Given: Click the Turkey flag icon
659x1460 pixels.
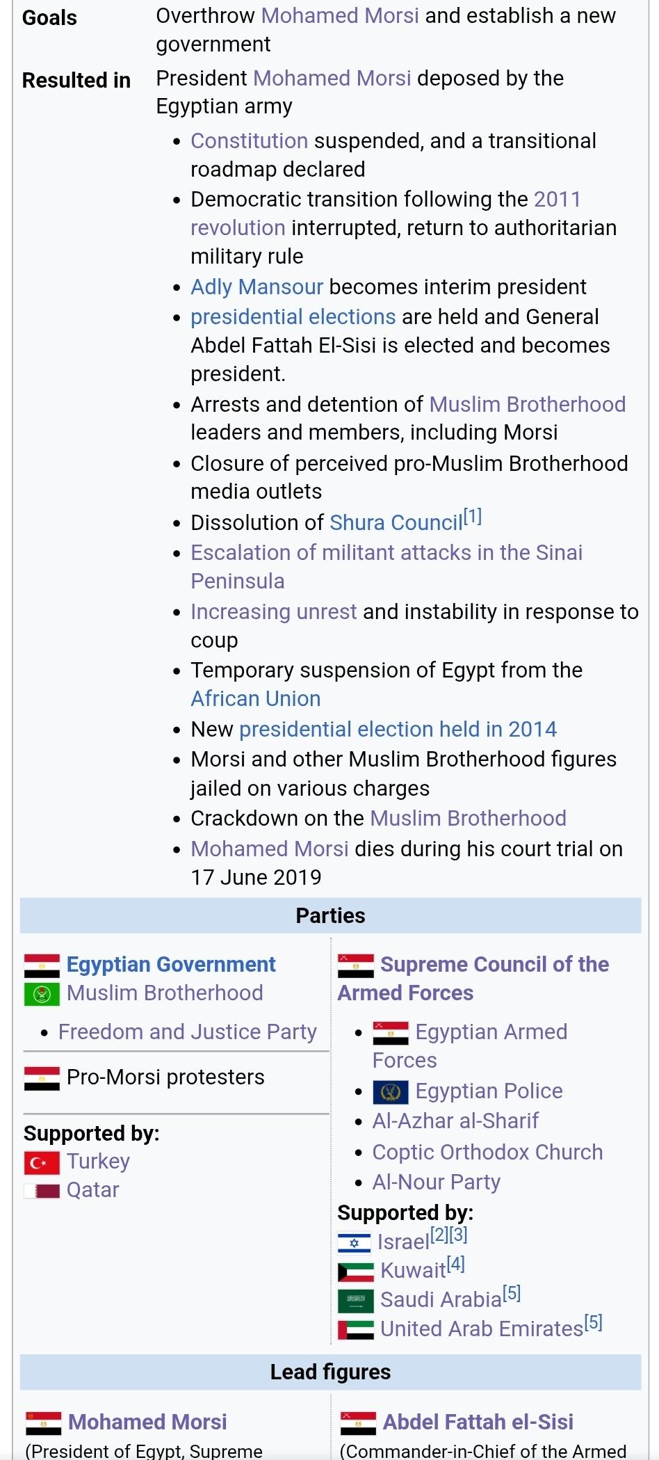Looking at the screenshot, I should (42, 1162).
